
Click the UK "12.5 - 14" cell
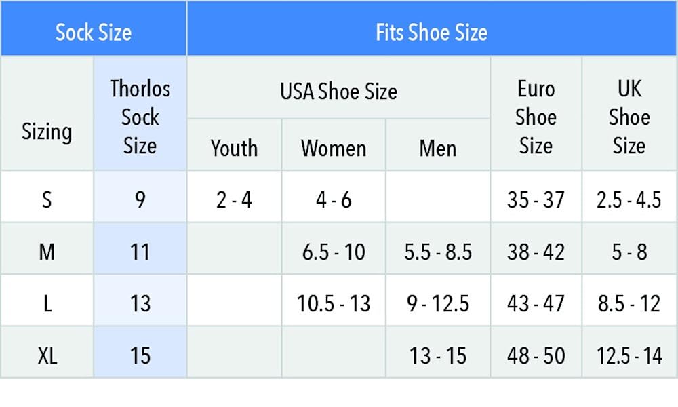pos(629,355)
